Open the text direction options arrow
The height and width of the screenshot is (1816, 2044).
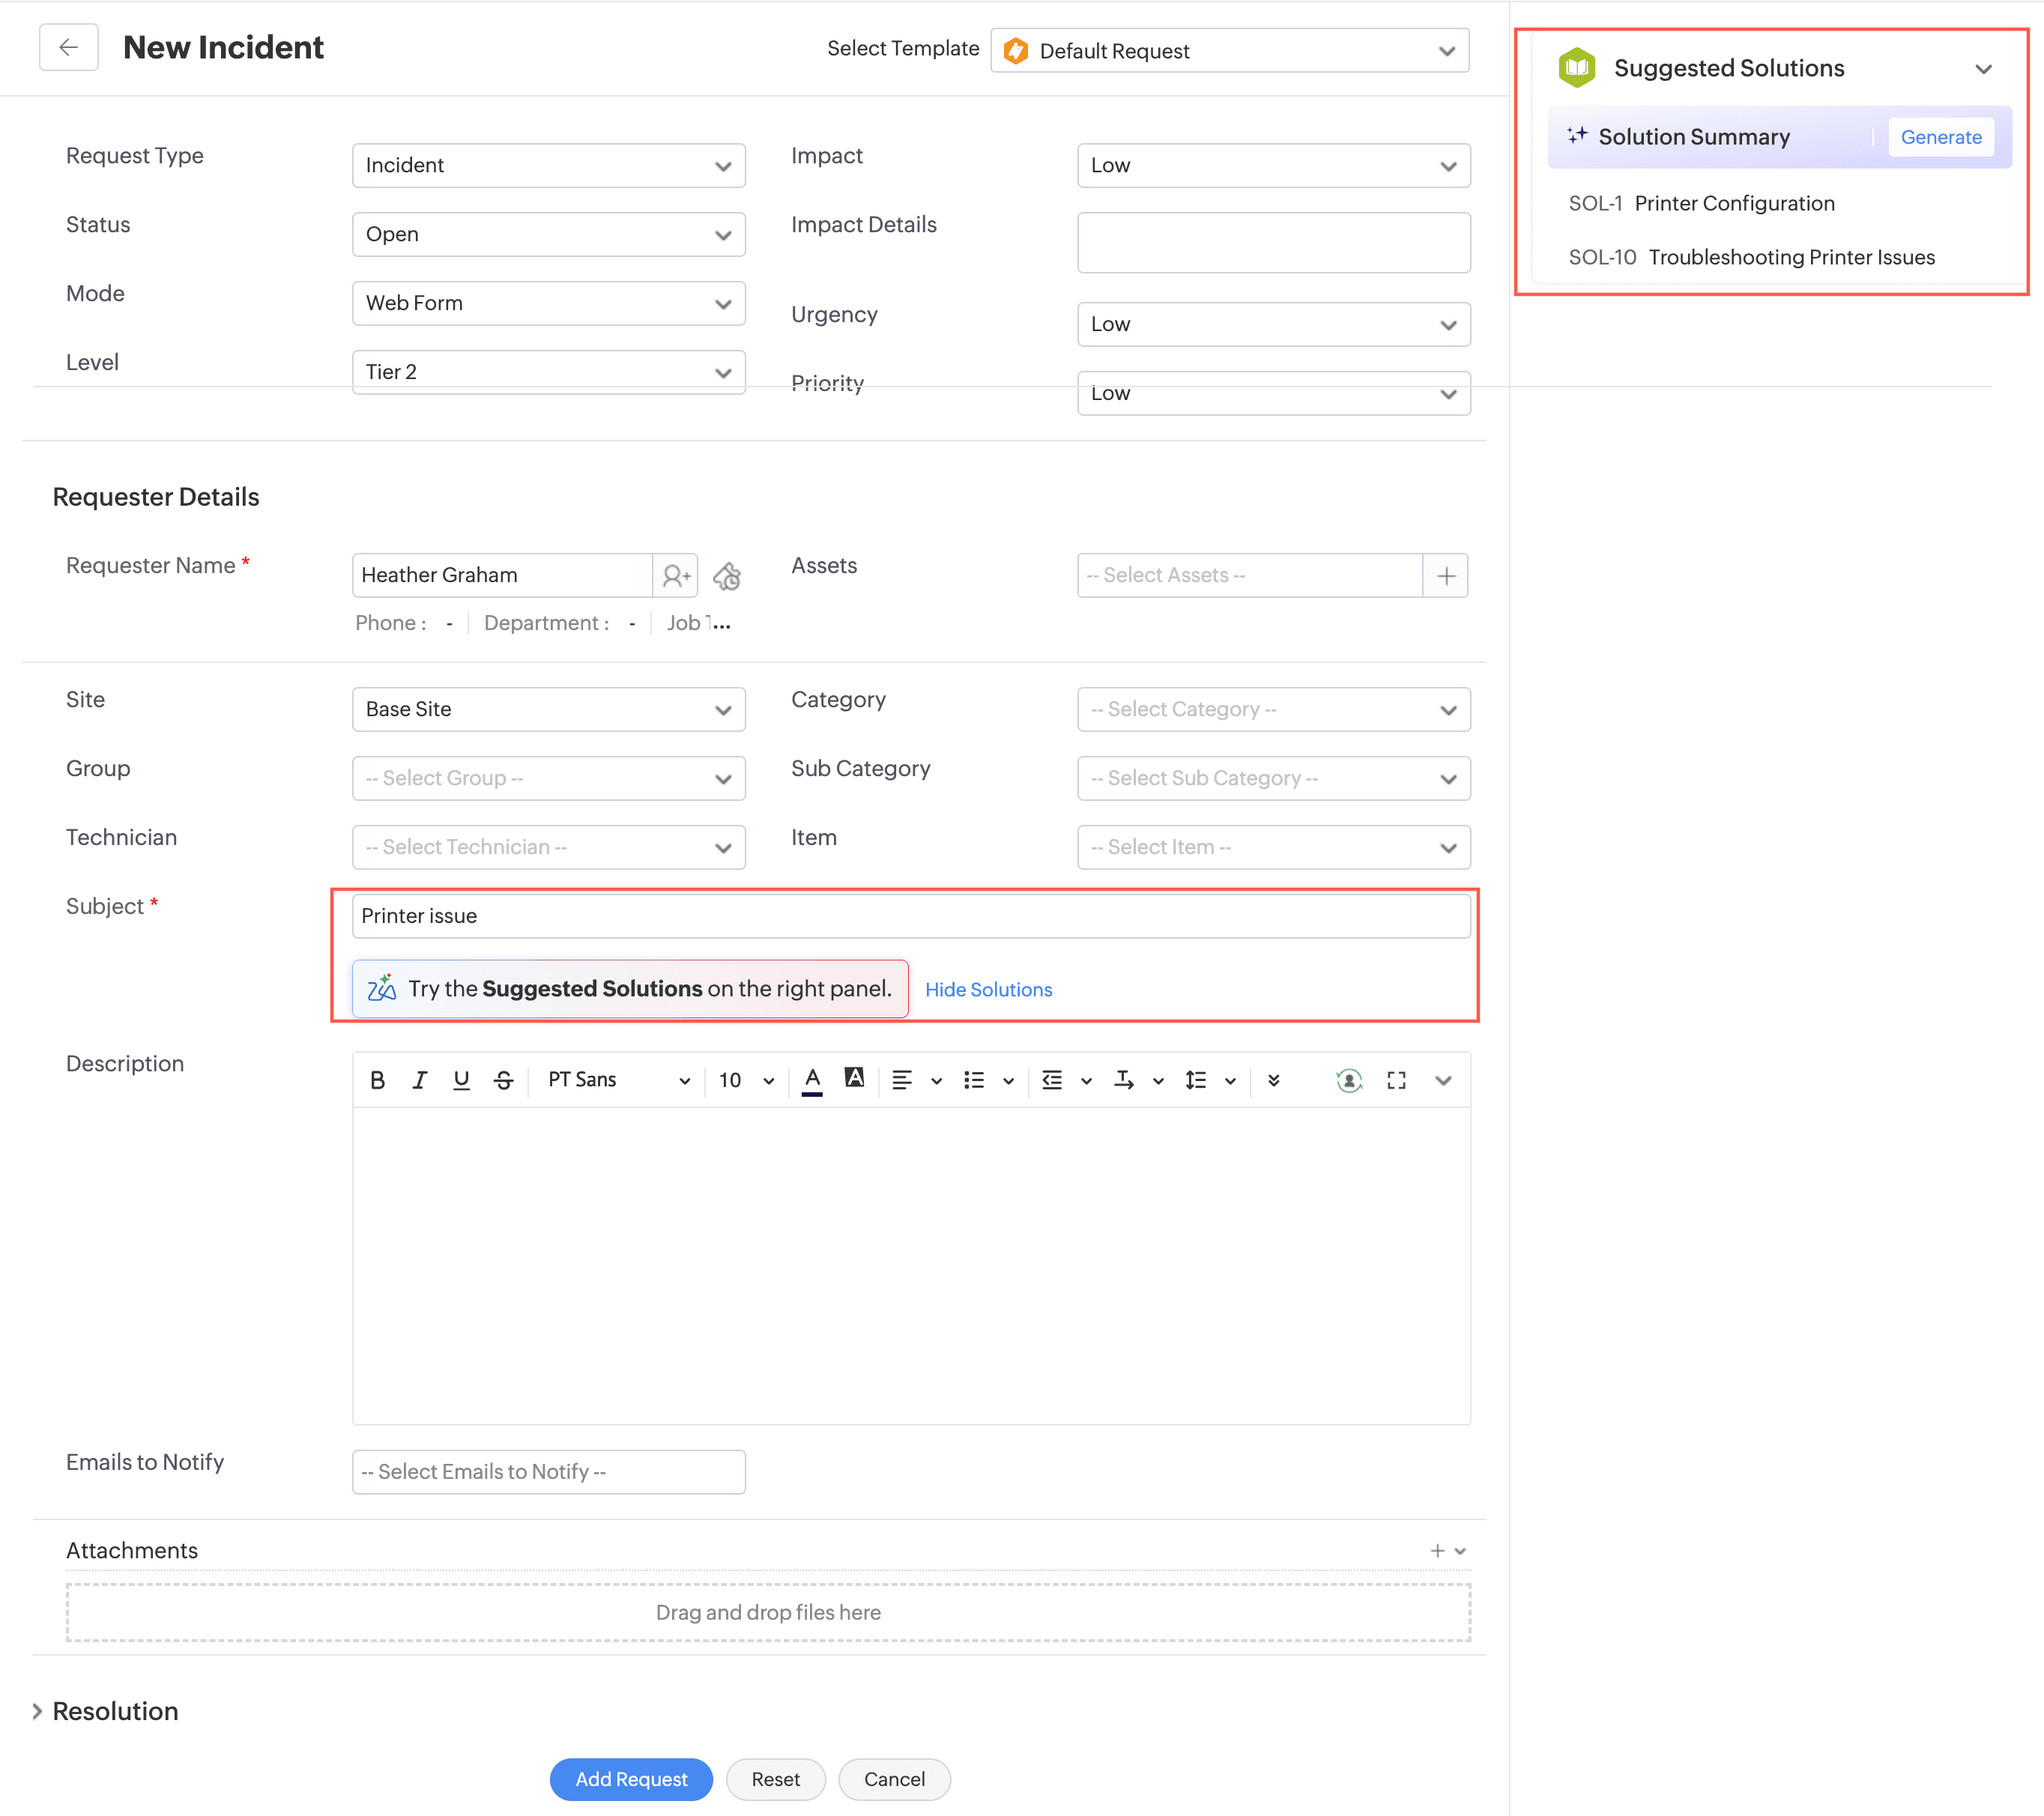[x=1158, y=1081]
